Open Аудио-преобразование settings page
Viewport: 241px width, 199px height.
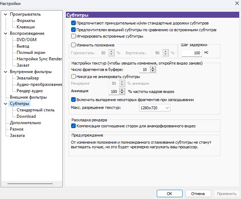39,84
